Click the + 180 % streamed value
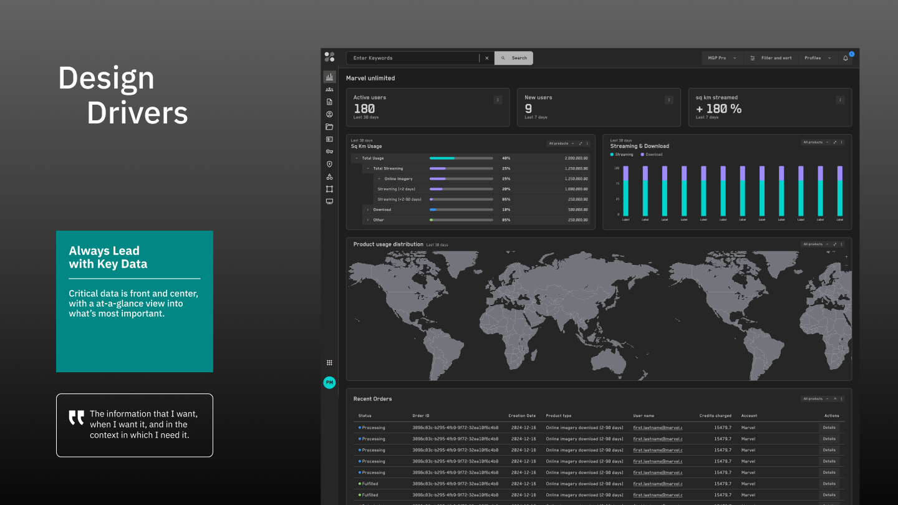The height and width of the screenshot is (505, 898). pos(719,108)
